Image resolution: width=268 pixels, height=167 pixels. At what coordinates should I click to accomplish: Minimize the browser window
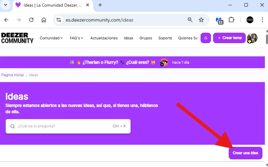230,5
